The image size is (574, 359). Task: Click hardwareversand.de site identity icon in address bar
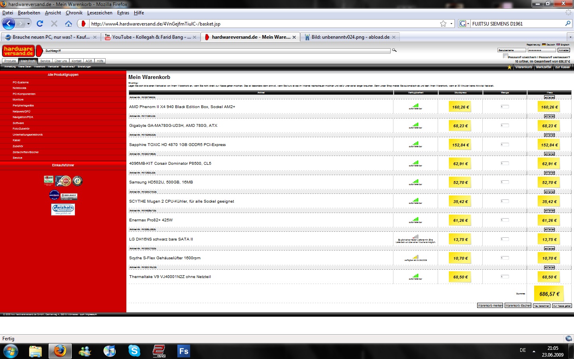pyautogui.click(x=83, y=24)
